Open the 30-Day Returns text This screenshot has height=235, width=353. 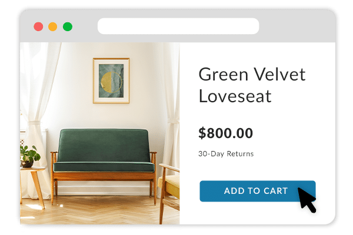(x=226, y=154)
